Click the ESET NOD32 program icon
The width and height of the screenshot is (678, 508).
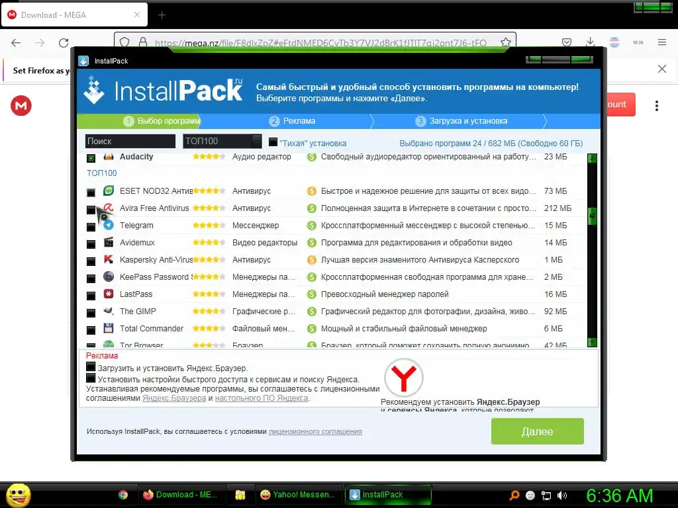point(109,190)
